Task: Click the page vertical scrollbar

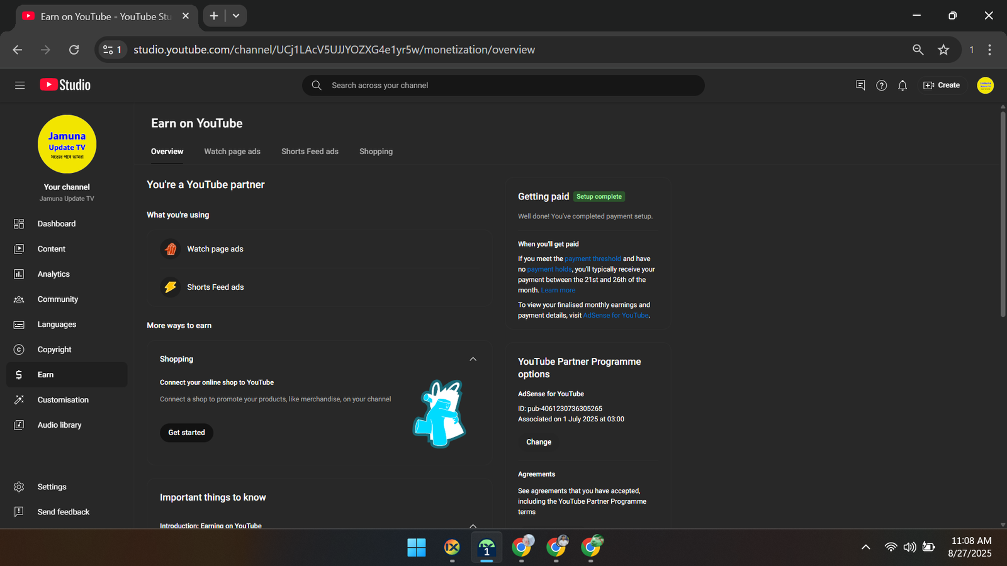Action: point(1003,214)
